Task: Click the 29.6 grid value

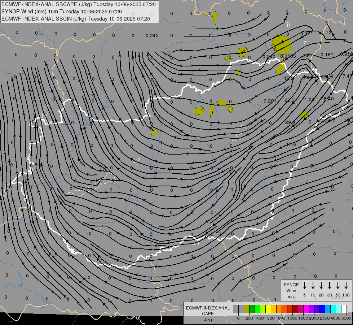Action: tap(290, 122)
